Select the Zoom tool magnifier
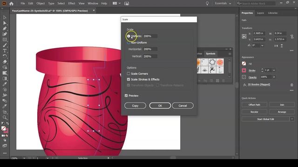The width and height of the screenshot is (298, 167). (5, 117)
